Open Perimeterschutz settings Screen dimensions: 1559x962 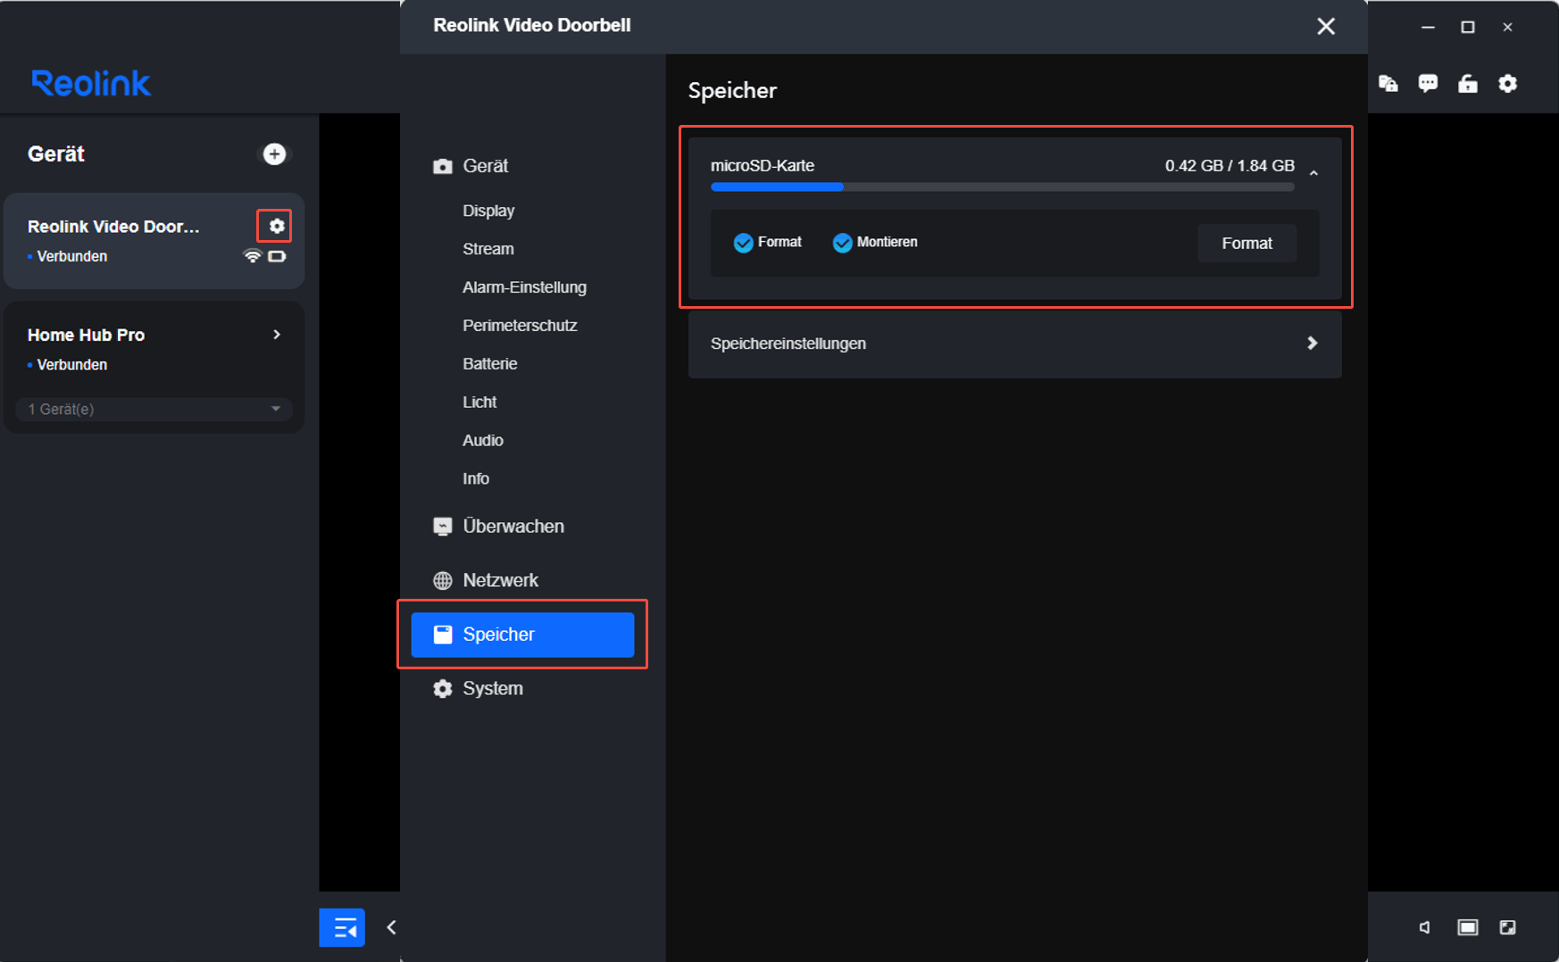tap(520, 326)
